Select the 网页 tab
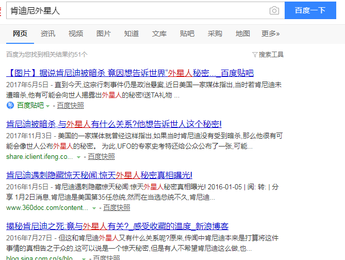This screenshot has width=345, height=260. 20,34
